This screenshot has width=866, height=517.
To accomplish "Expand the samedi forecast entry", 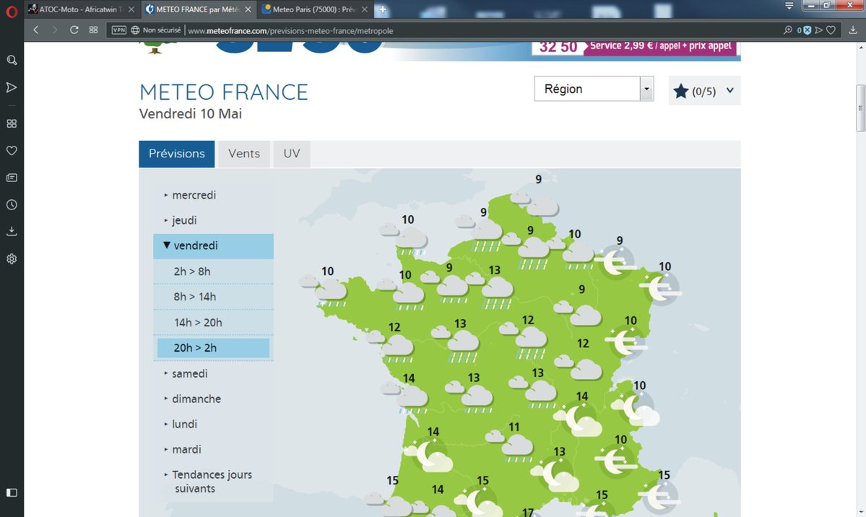I will point(189,373).
